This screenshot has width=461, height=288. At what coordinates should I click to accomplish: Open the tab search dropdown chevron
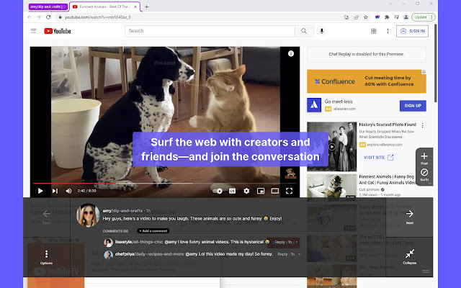pos(390,4)
